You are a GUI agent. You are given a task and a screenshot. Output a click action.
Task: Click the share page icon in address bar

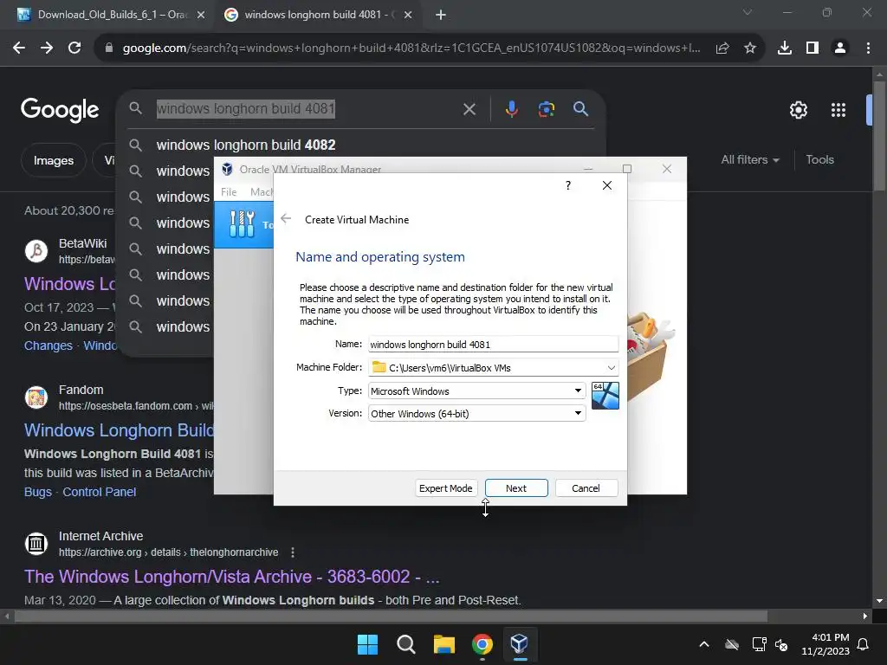coord(722,48)
